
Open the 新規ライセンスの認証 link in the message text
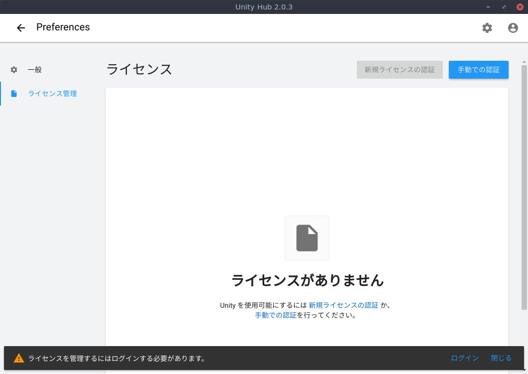343,305
